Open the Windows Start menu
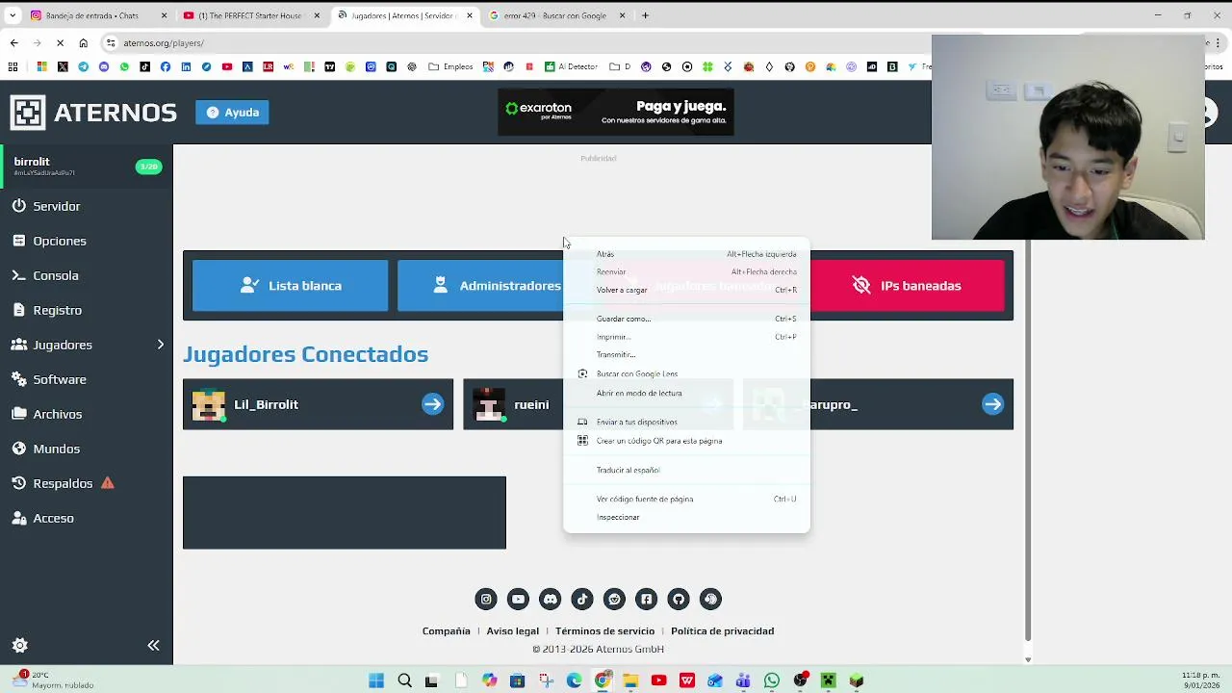1232x693 pixels. pyautogui.click(x=376, y=680)
